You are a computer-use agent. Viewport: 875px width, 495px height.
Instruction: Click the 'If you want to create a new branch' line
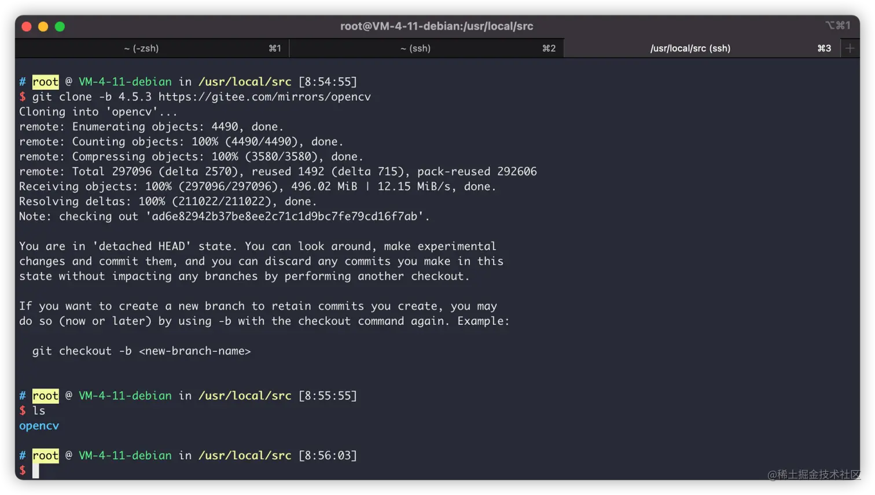pos(258,306)
